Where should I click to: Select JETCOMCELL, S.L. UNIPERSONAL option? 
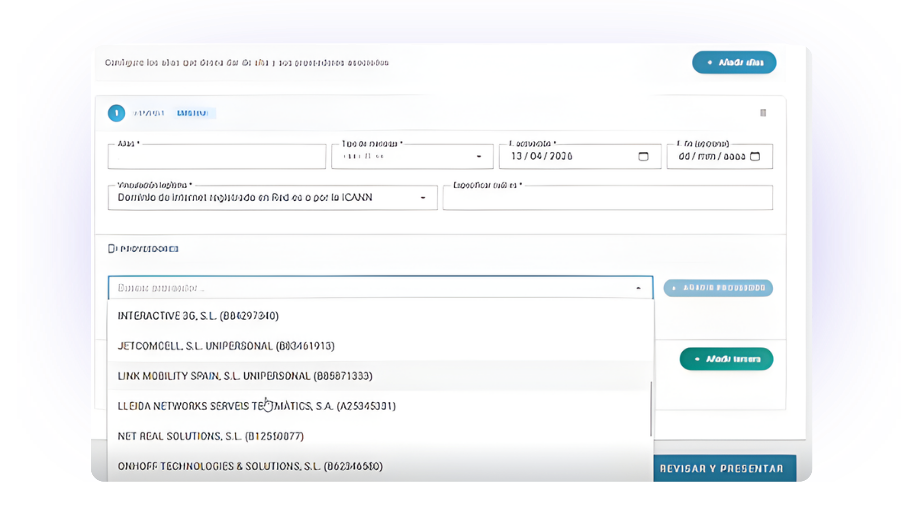click(x=381, y=346)
